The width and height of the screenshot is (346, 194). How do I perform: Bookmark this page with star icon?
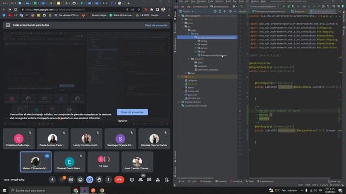click(x=138, y=10)
